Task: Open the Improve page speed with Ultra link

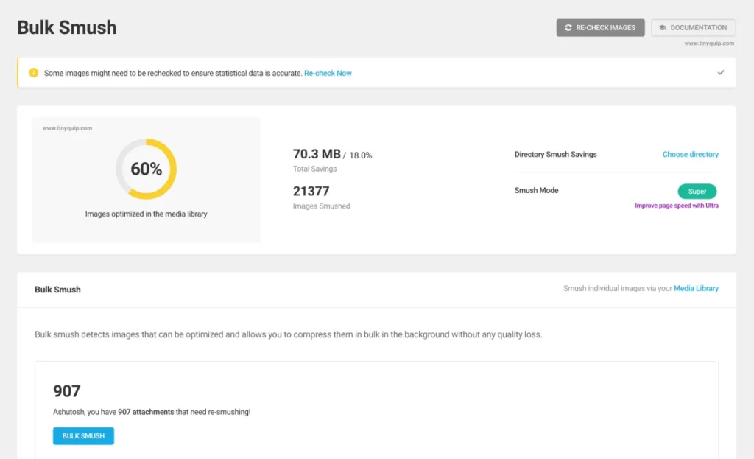Action: [676, 206]
